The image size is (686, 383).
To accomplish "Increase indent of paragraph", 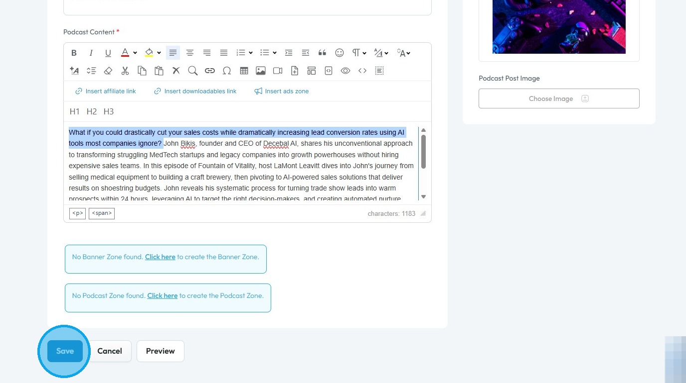I will tap(289, 53).
